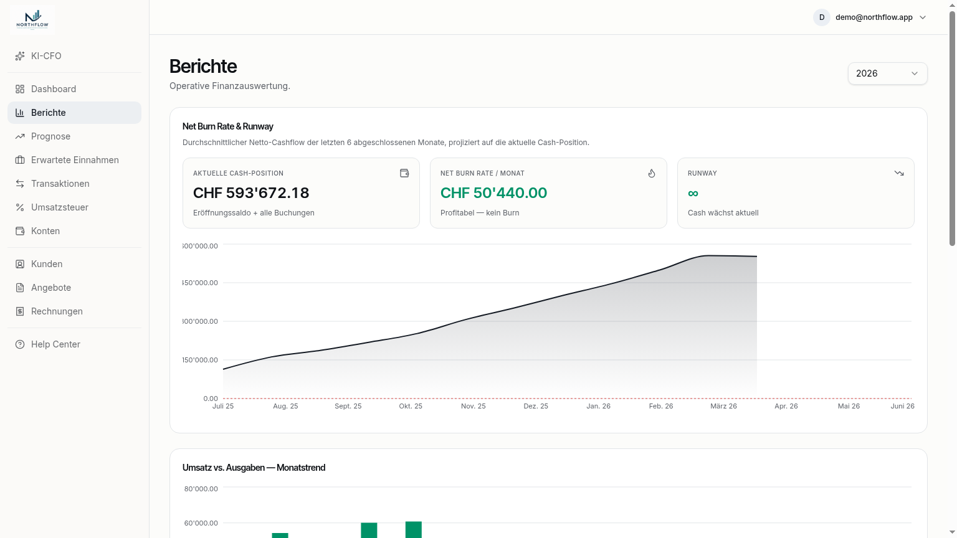Screen dimensions: 957x538
Task: Click the Dashboard grid icon
Action: pyautogui.click(x=20, y=89)
